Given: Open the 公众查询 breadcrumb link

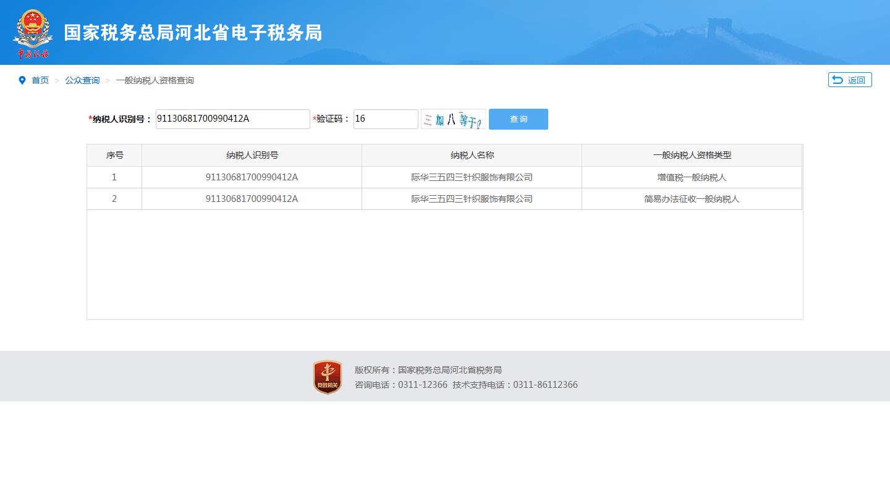Looking at the screenshot, I should (x=82, y=80).
